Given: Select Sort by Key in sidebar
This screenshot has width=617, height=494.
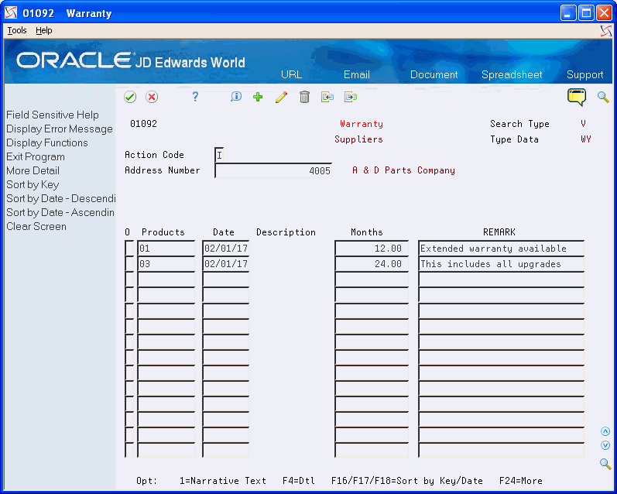Looking at the screenshot, I should click(x=33, y=184).
